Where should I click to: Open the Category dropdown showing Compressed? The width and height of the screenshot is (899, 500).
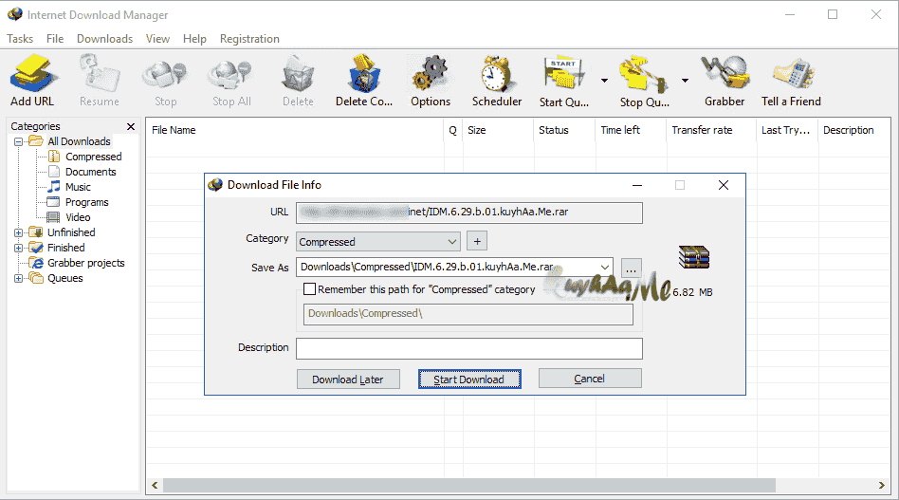pos(378,241)
